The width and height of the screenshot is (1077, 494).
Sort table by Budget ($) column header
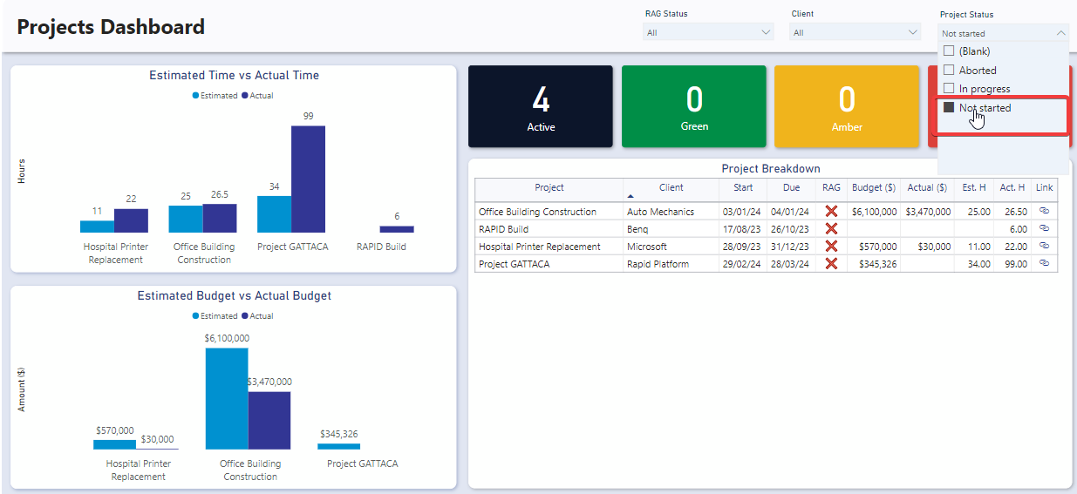(874, 188)
